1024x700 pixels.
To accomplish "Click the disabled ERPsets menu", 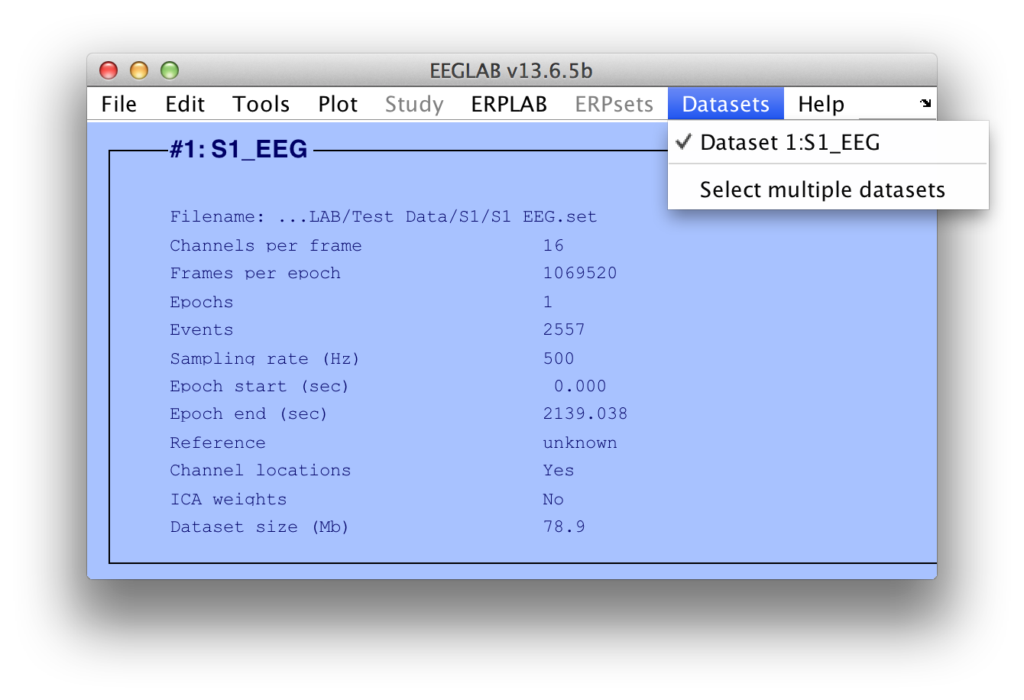I will pos(614,104).
